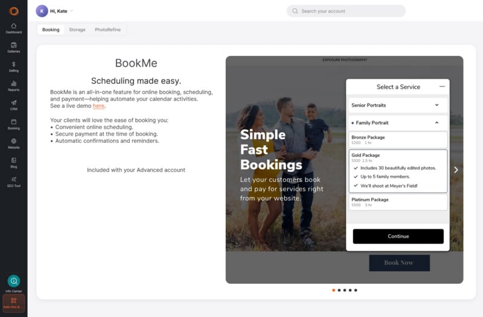
Task: Minimize the Select a Service panel
Action: [442, 87]
